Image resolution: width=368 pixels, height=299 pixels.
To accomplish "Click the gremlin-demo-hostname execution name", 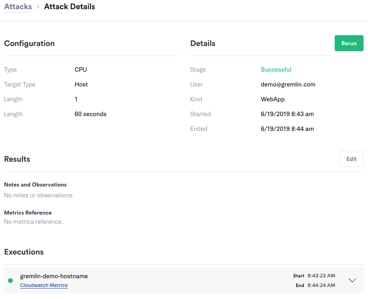I will tap(54, 276).
